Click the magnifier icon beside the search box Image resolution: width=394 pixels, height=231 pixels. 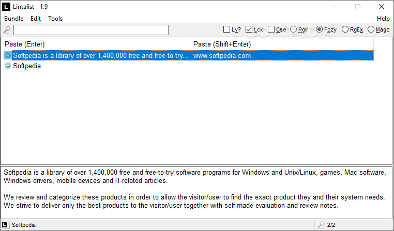click(7, 30)
